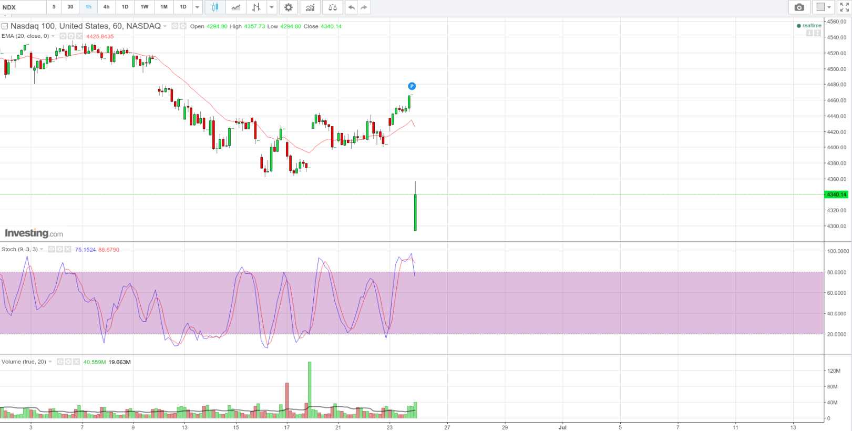Open the indicators panel icon

point(311,7)
